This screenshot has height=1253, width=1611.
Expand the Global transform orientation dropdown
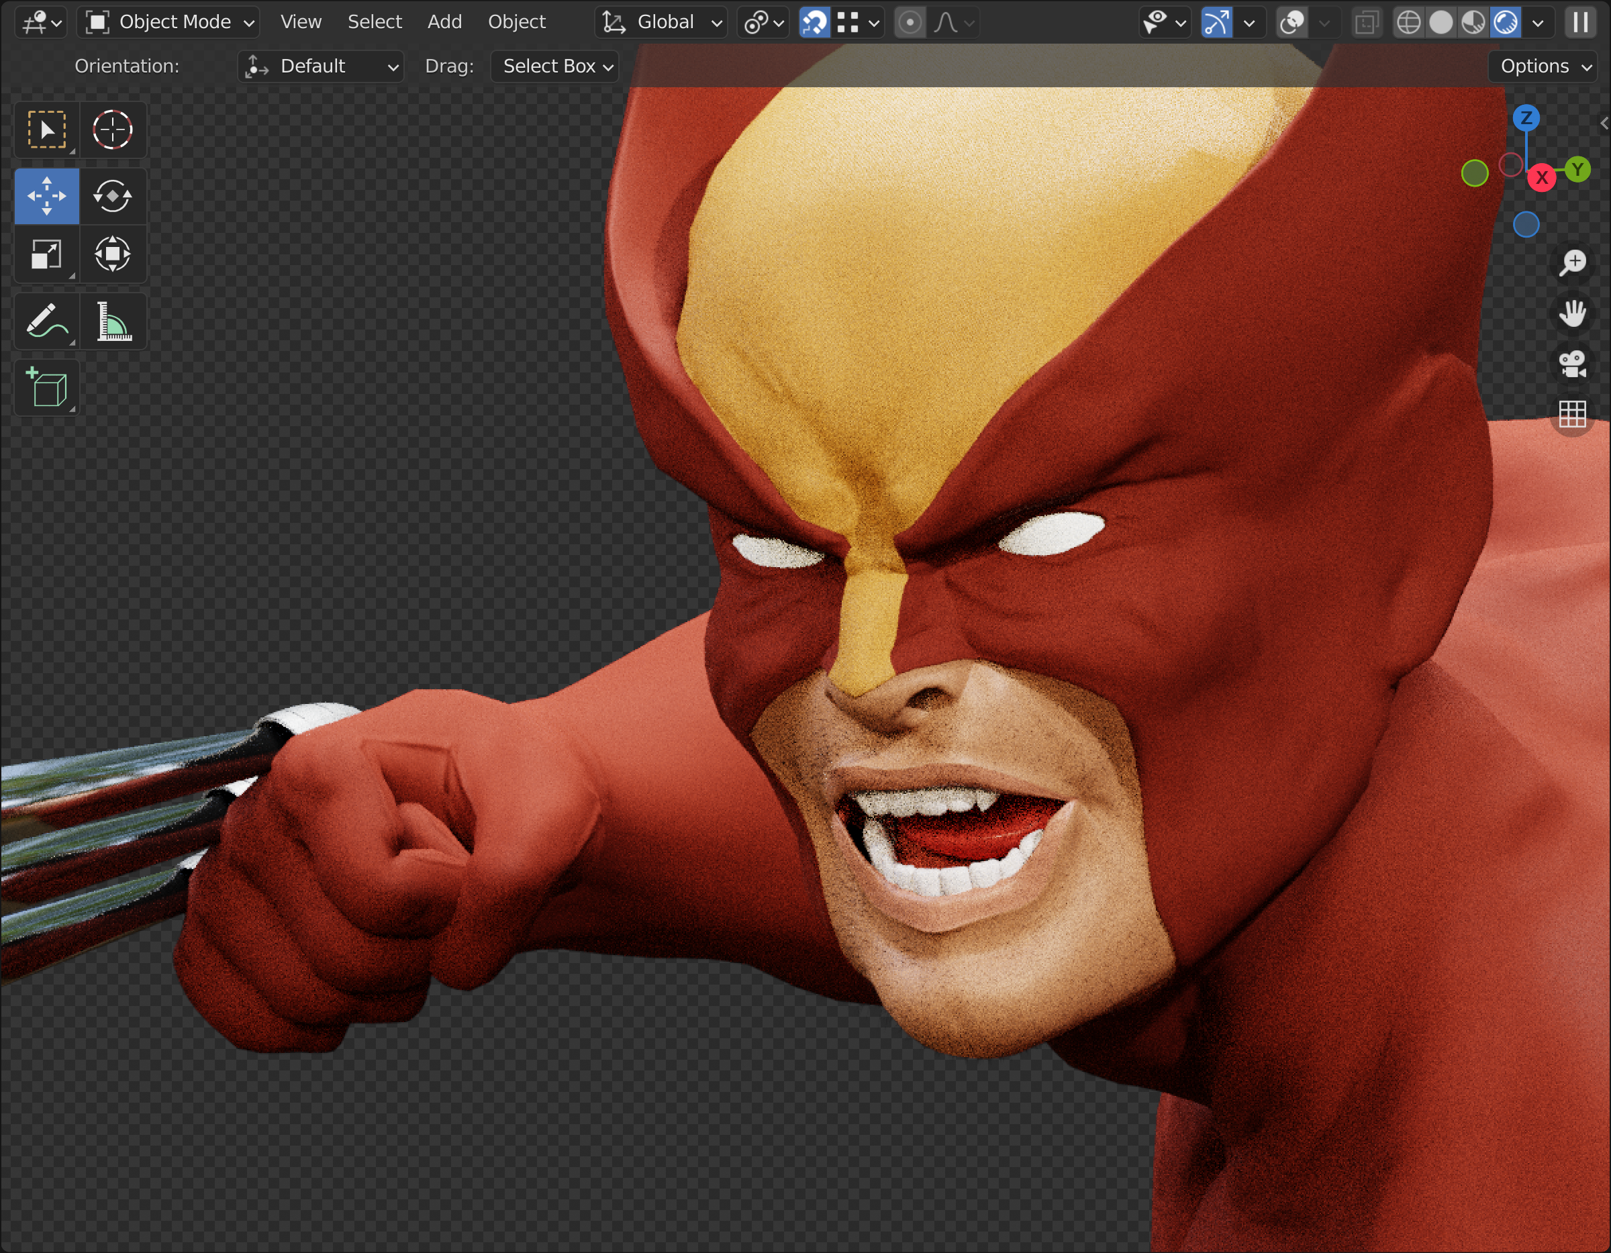[662, 22]
